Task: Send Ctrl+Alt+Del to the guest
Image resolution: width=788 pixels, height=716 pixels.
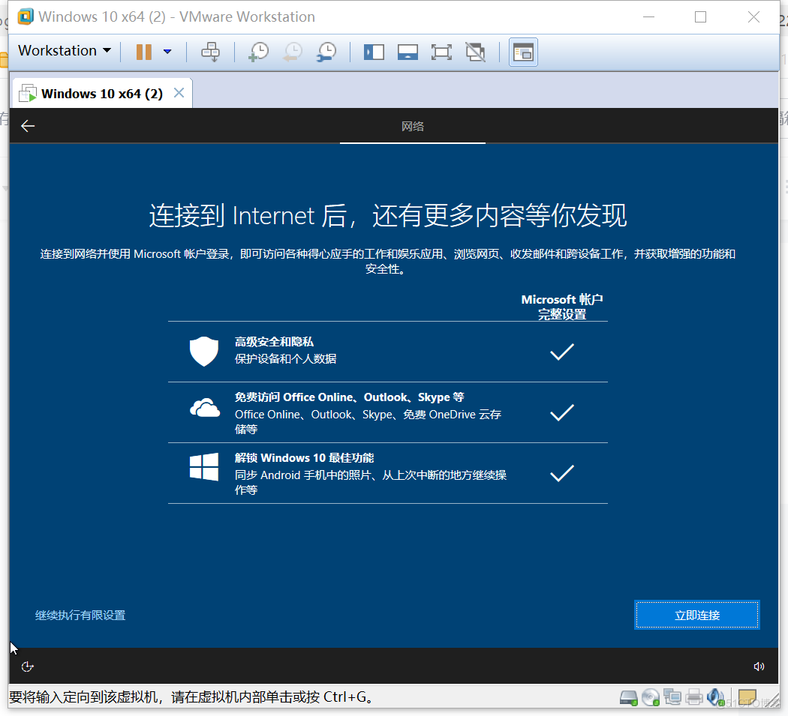Action: pos(210,52)
